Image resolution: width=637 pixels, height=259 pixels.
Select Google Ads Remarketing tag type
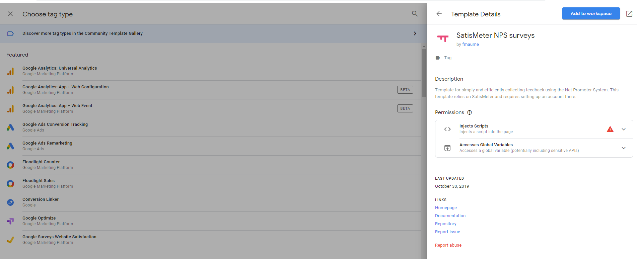coord(211,146)
